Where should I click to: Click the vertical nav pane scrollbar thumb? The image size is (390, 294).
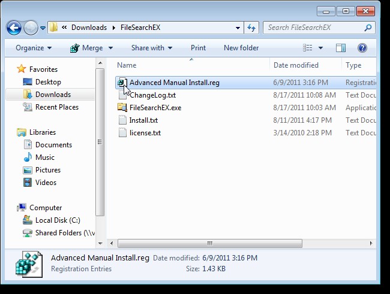point(100,142)
